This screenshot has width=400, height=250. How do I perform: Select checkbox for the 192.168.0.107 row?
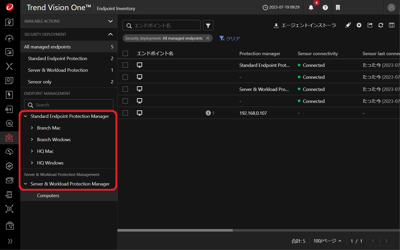point(125,113)
